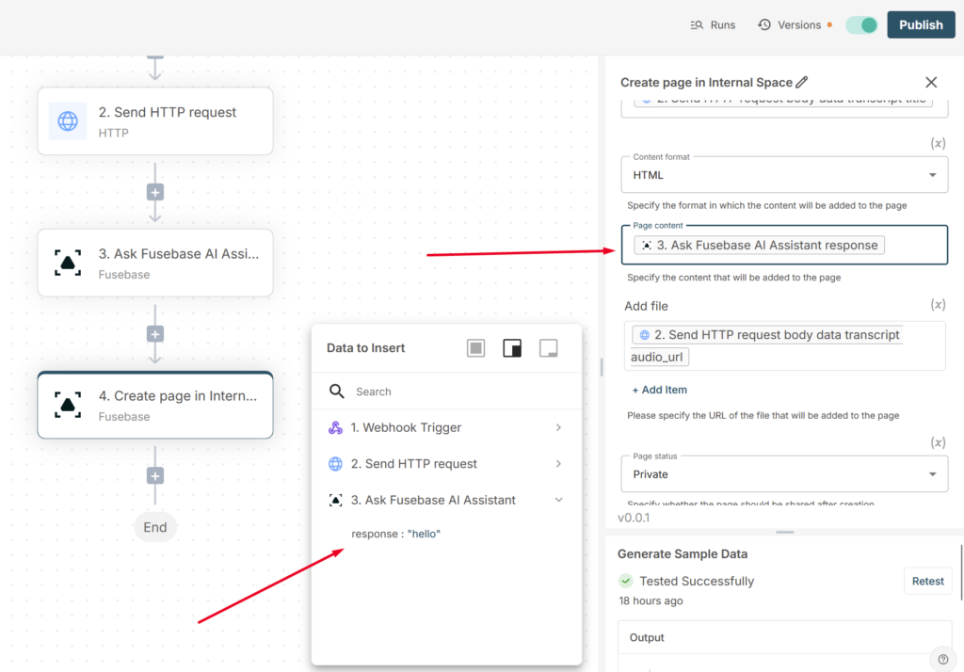Insert the response : "hello" value
Viewport: 964px width, 672px height.
(x=396, y=534)
